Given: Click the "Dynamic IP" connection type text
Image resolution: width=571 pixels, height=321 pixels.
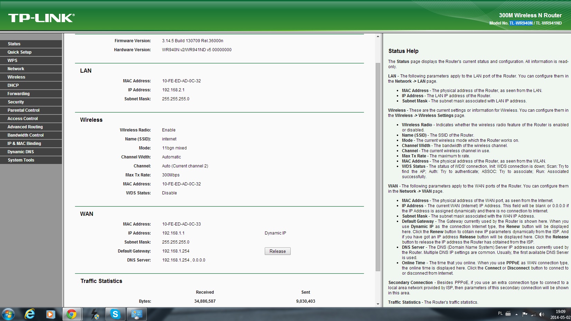Looking at the screenshot, I should pyautogui.click(x=275, y=233).
